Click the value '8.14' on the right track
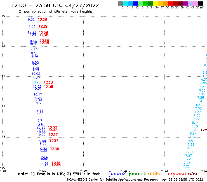 pos(195,123)
